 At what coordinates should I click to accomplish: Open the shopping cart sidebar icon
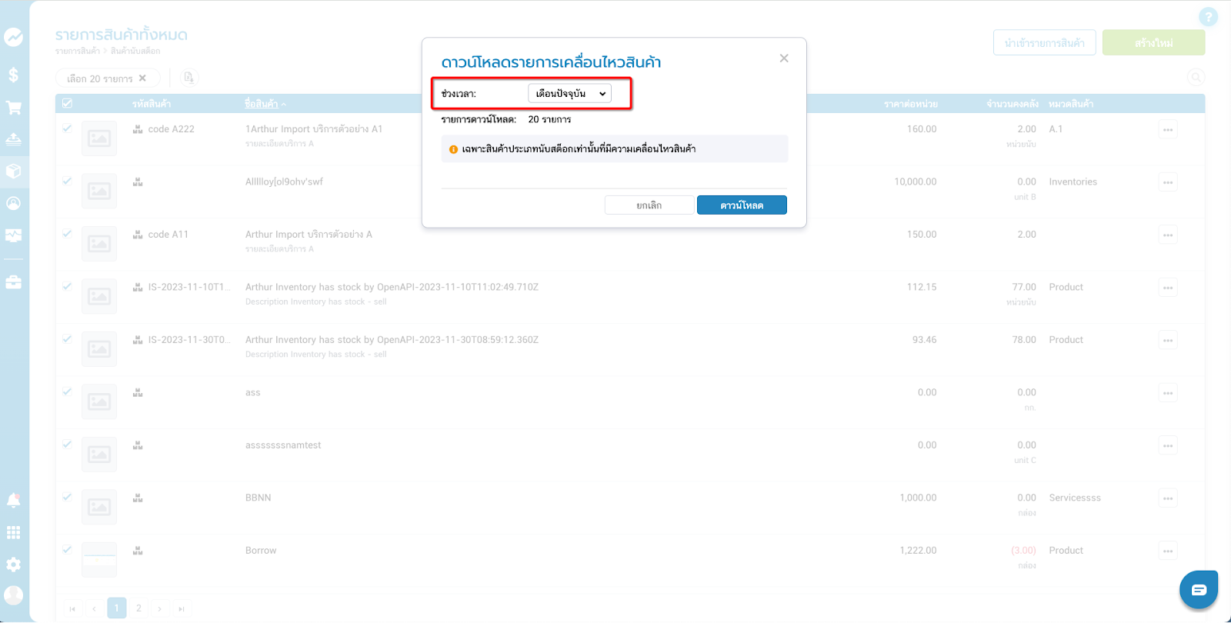coord(14,108)
